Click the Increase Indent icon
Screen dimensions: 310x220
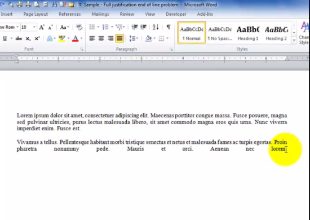click(143, 27)
